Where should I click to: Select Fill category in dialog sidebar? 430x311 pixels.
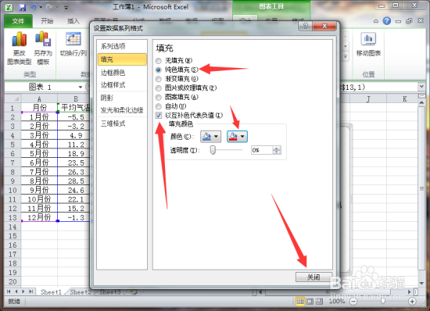pos(122,59)
